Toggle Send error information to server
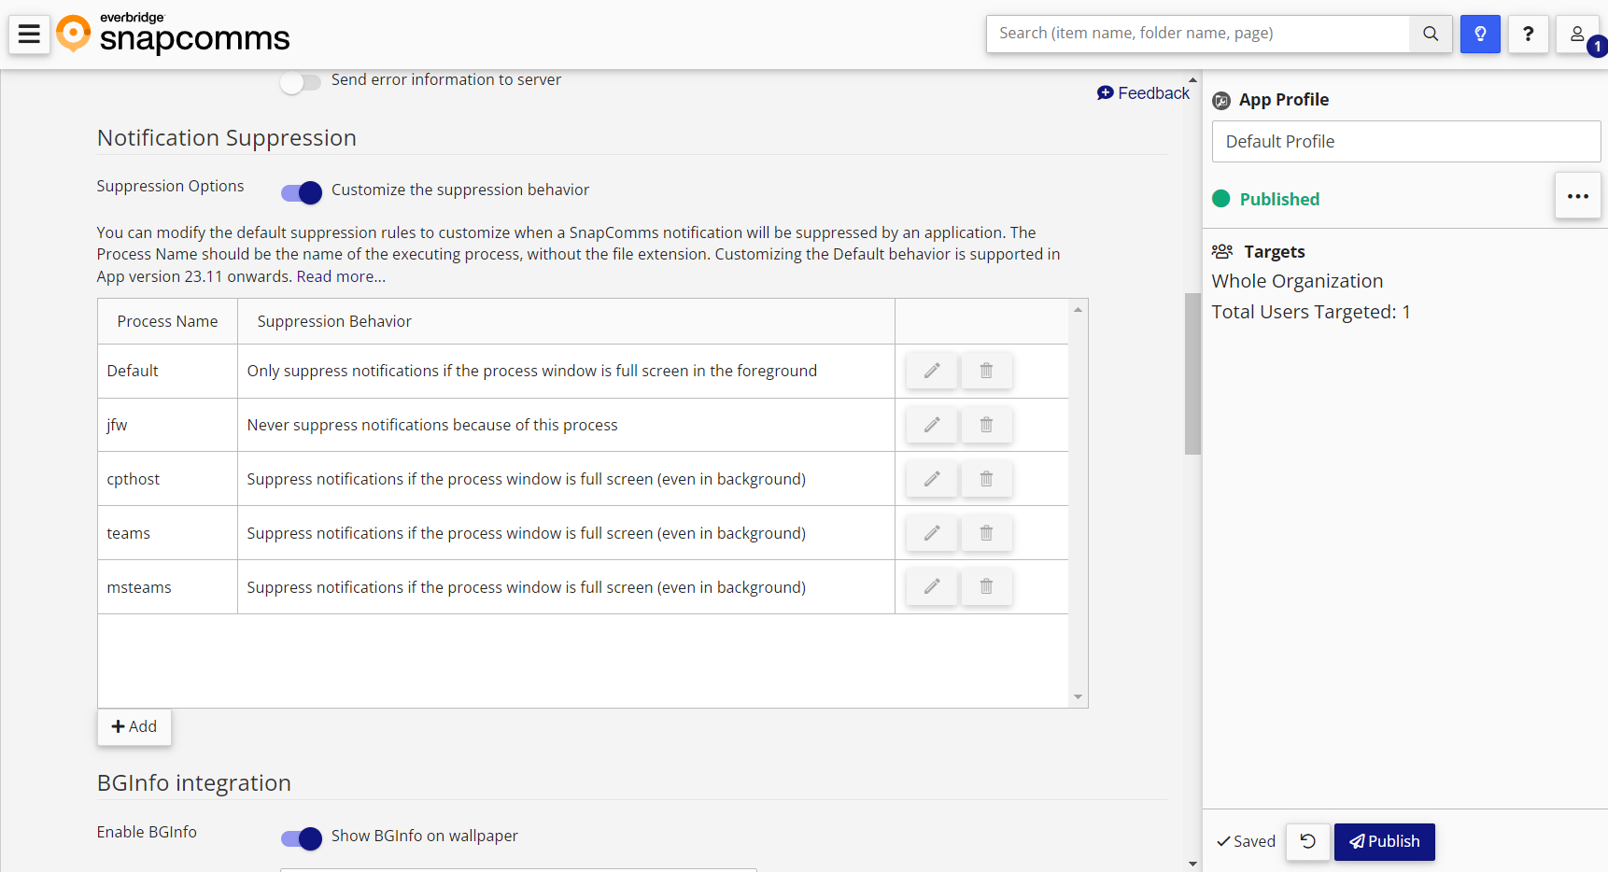Image resolution: width=1608 pixels, height=872 pixels. 301,82
